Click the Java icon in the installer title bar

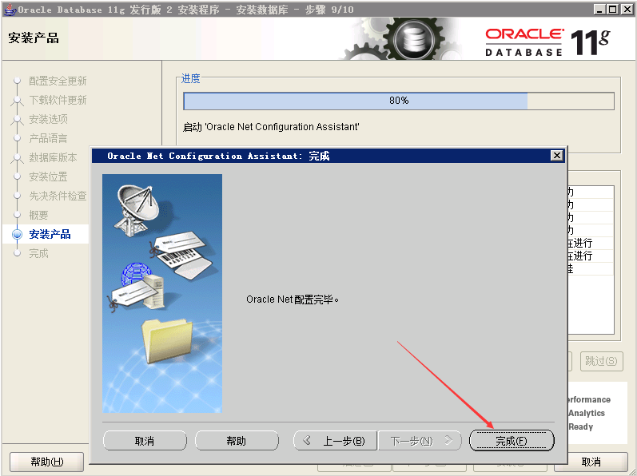coord(10,9)
